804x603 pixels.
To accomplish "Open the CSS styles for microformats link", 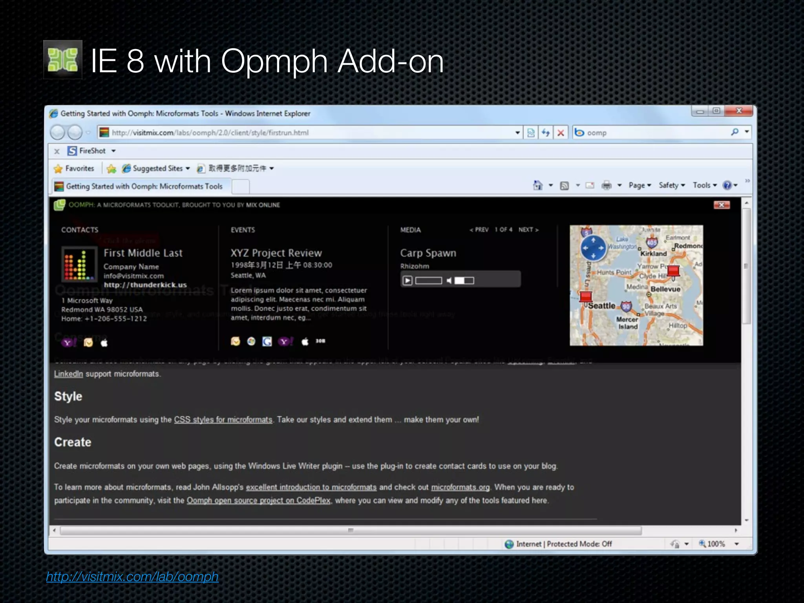I will click(x=223, y=420).
